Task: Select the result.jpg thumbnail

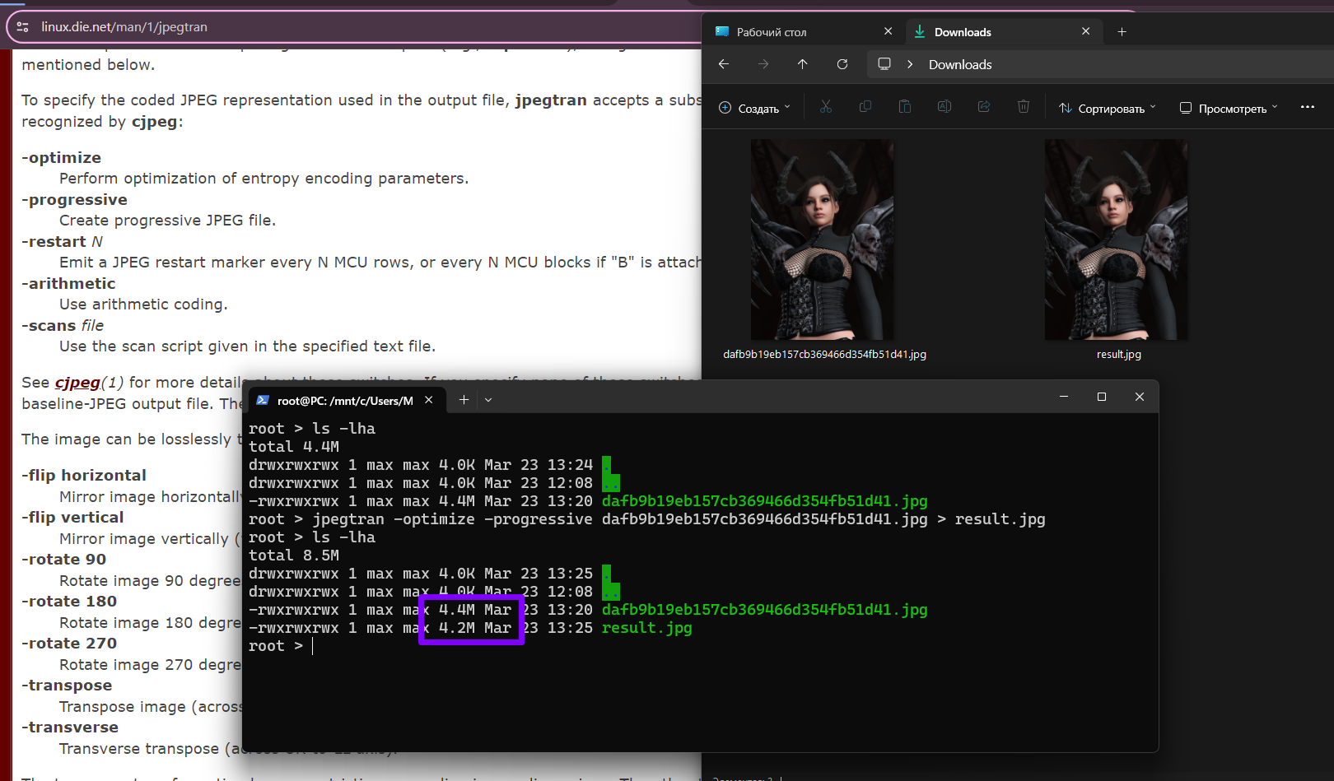Action: pos(1117,239)
